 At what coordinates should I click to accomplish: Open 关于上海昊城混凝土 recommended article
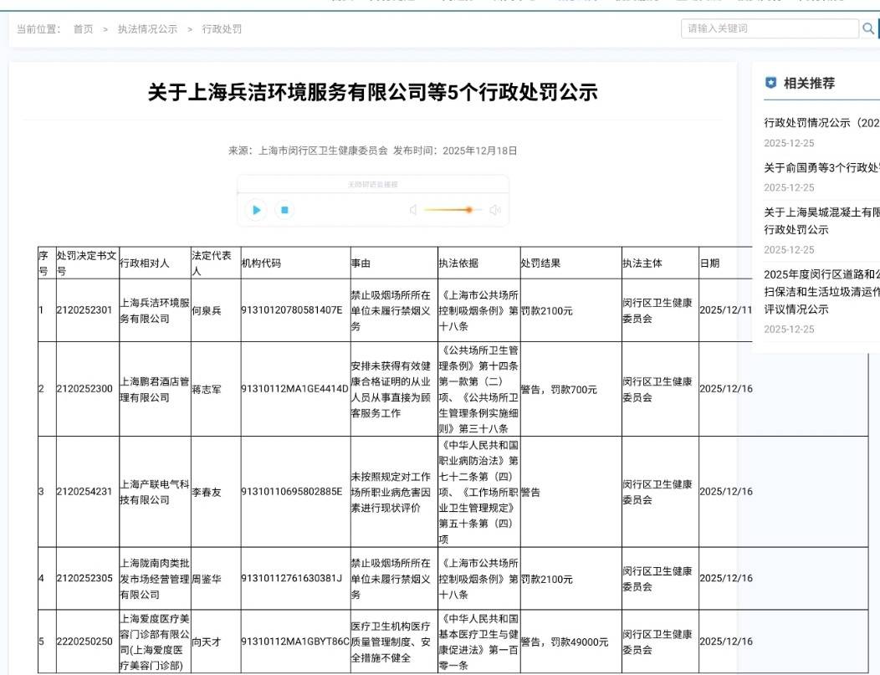click(x=821, y=212)
